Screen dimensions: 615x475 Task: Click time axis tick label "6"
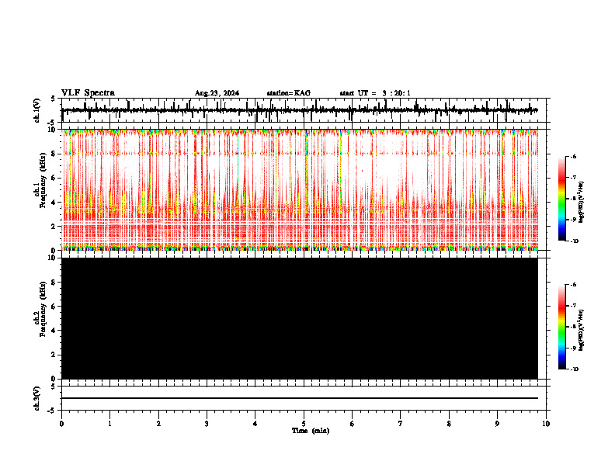(352, 424)
